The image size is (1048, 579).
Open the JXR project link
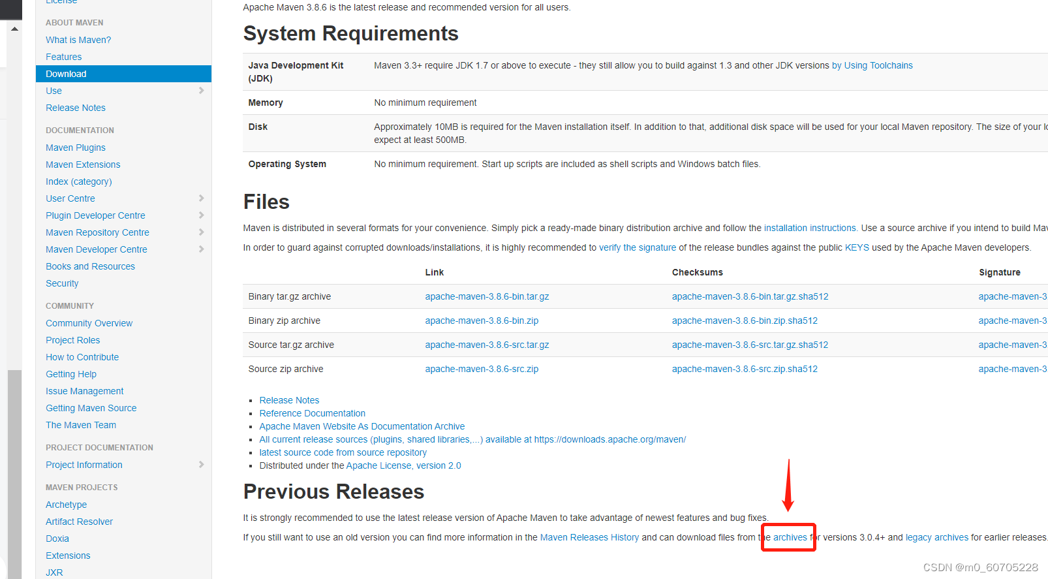tap(54, 572)
